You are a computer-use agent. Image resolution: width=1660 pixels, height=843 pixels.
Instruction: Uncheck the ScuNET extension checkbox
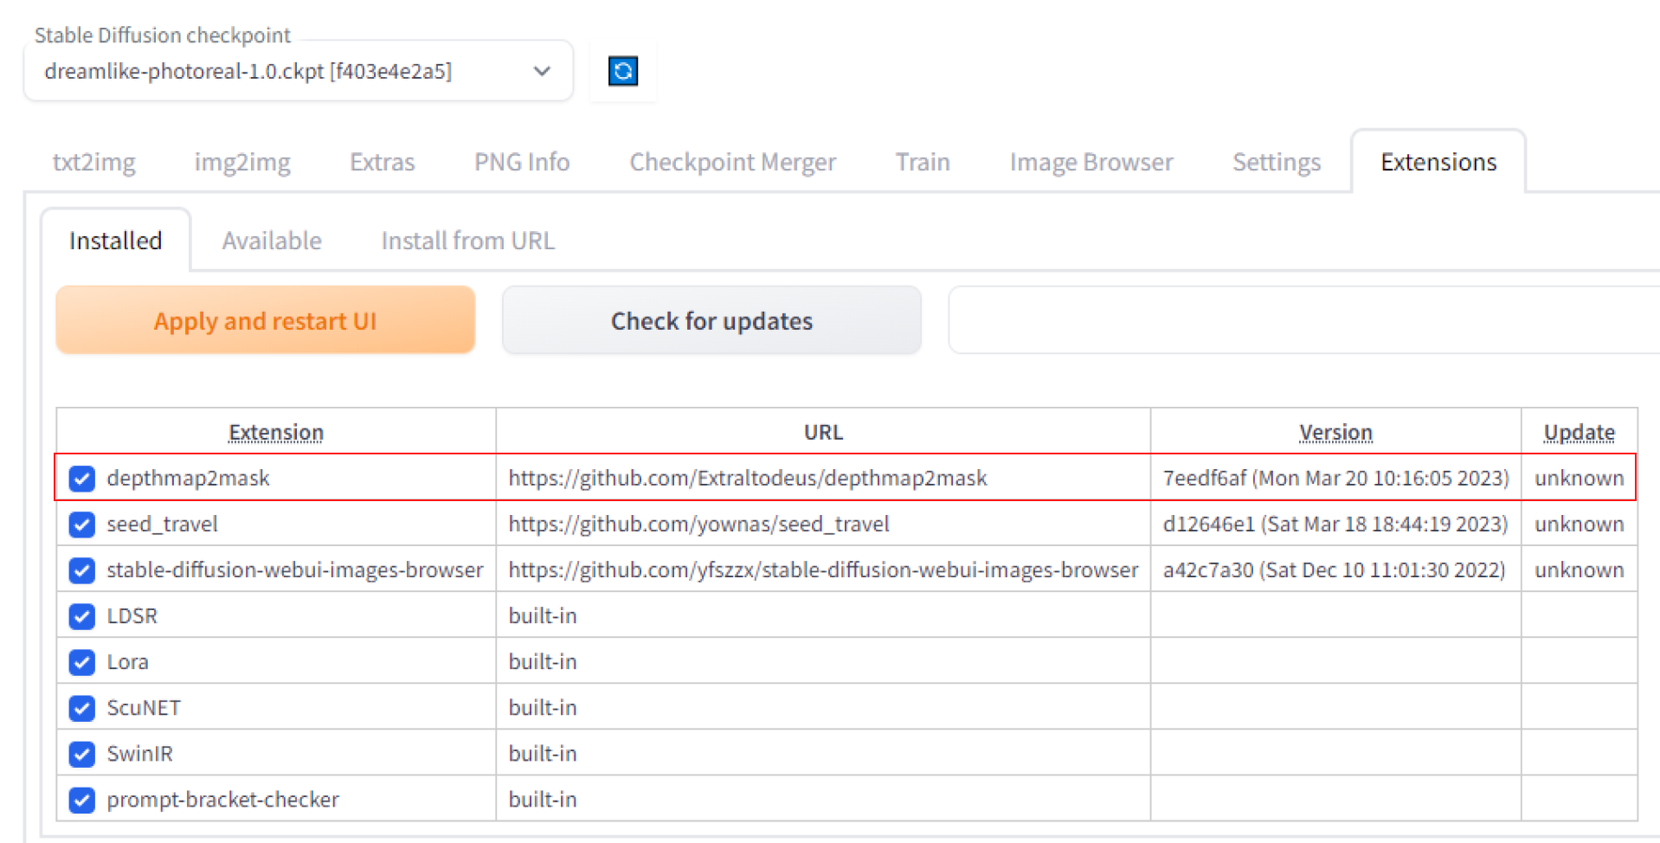(x=82, y=708)
